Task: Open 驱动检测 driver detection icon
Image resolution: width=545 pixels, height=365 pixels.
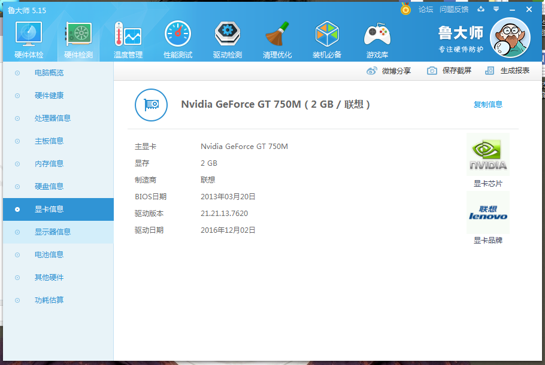Action: 228,34
